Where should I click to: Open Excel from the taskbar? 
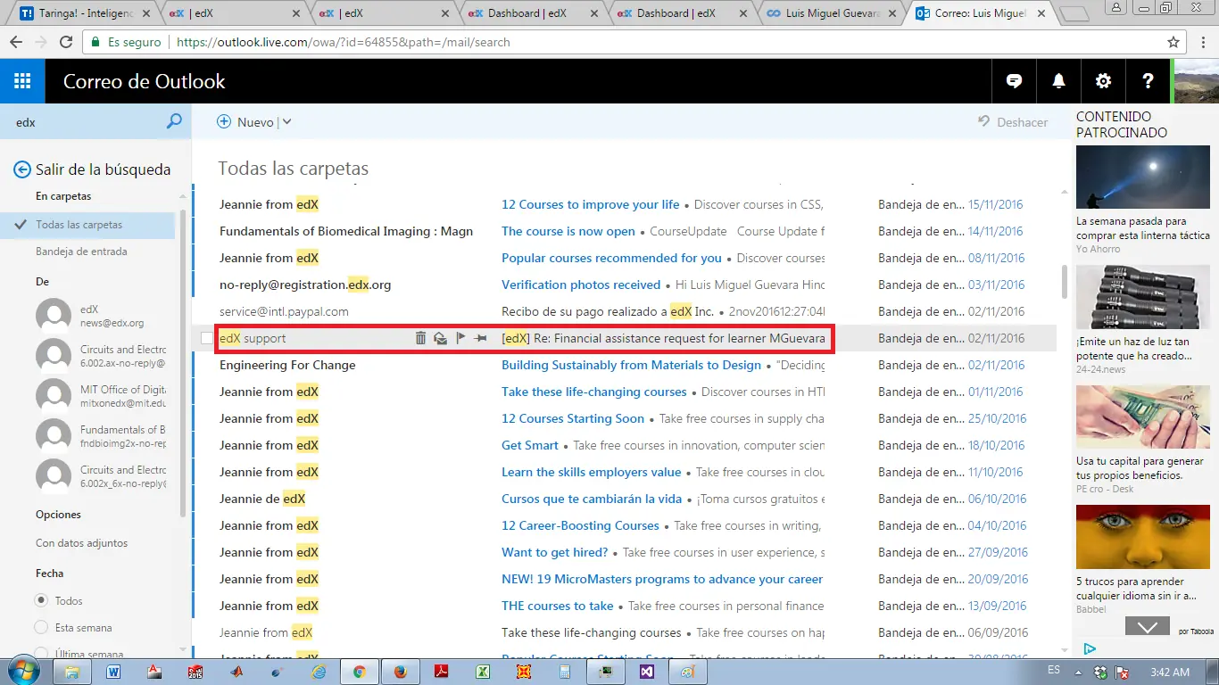pos(482,672)
